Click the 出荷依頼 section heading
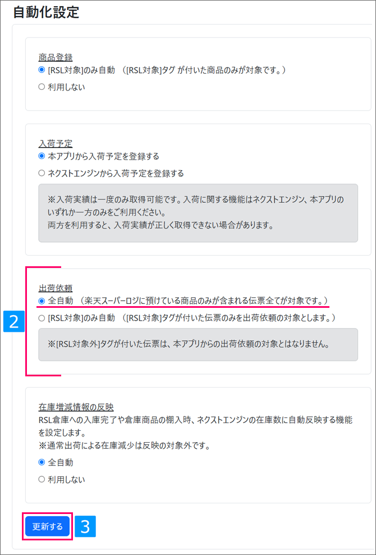The width and height of the screenshot is (376, 555). (x=56, y=288)
